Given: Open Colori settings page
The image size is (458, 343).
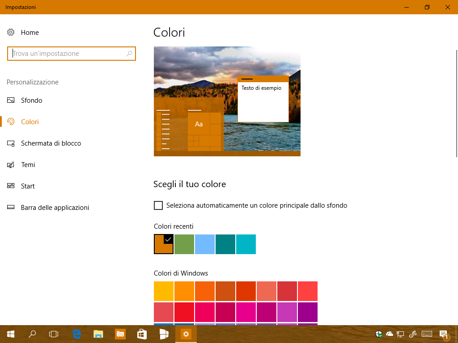Looking at the screenshot, I should [x=30, y=121].
